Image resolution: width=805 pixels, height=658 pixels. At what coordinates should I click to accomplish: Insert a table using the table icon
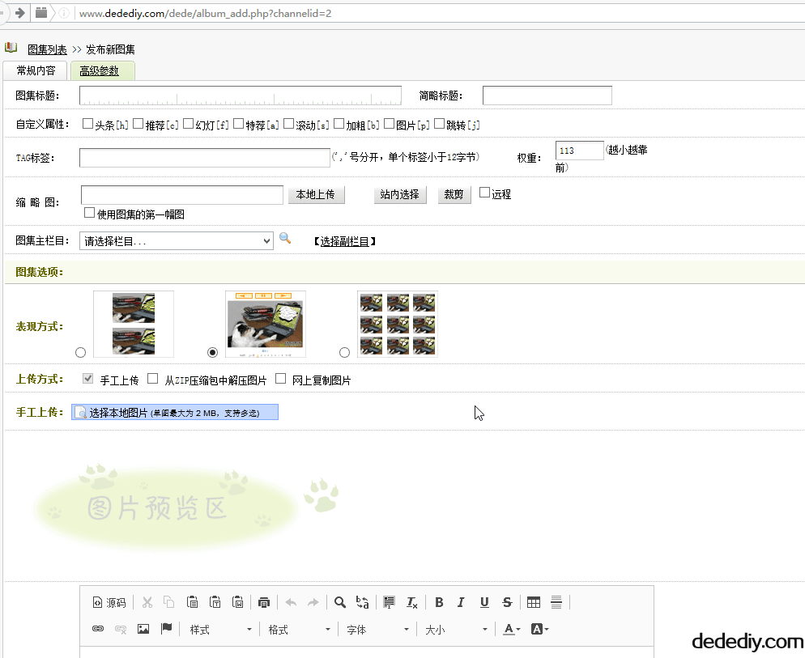coord(533,602)
